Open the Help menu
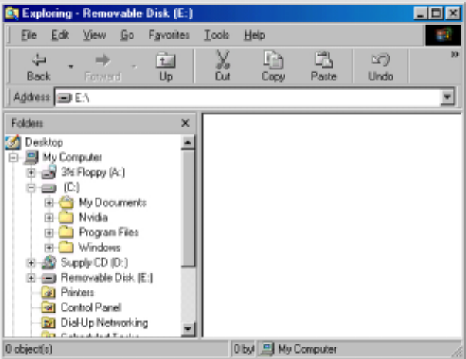This screenshot has height=359, width=466. point(255,35)
